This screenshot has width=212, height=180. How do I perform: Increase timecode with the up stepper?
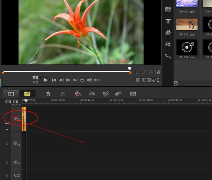(x=158, y=79)
